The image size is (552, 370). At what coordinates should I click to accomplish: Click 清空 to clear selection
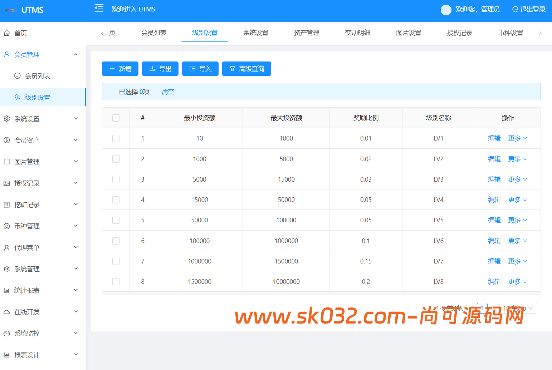[x=168, y=92]
